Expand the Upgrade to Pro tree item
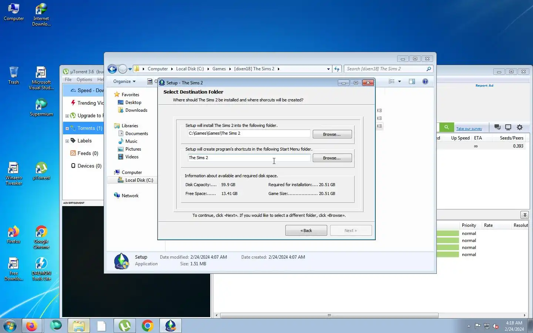Viewport: 533px width, 333px height. click(67, 116)
